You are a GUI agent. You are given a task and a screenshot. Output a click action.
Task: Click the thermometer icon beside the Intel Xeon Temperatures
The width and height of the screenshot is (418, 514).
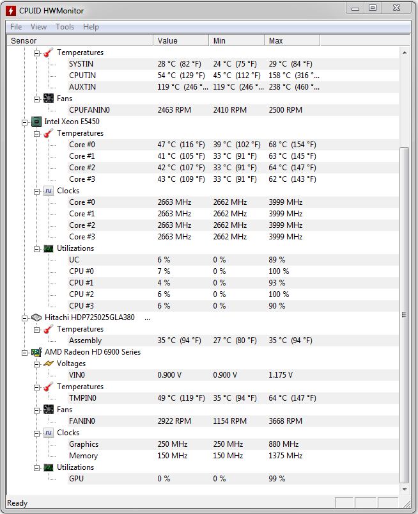point(49,133)
